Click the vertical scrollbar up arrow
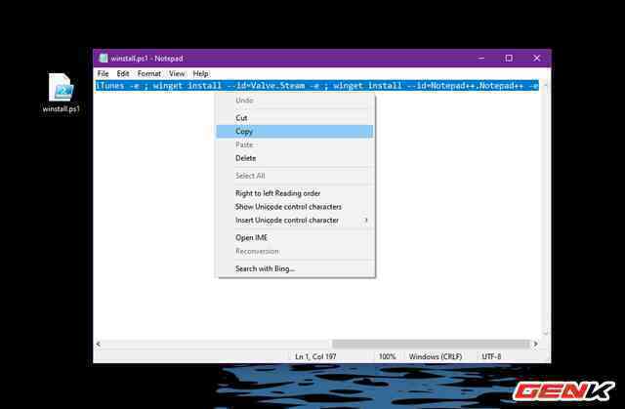The image size is (625, 409). point(546,85)
